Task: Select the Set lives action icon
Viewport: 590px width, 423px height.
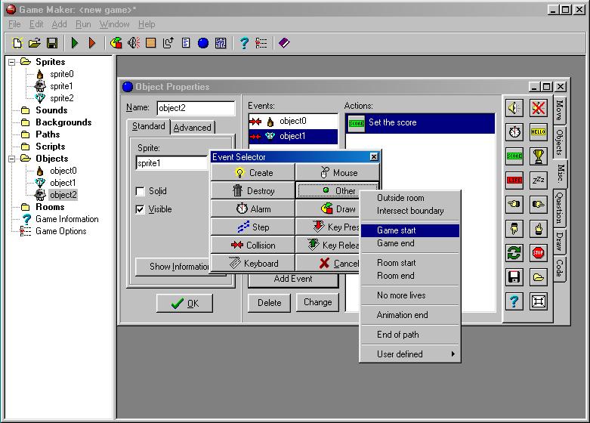Action: [514, 181]
